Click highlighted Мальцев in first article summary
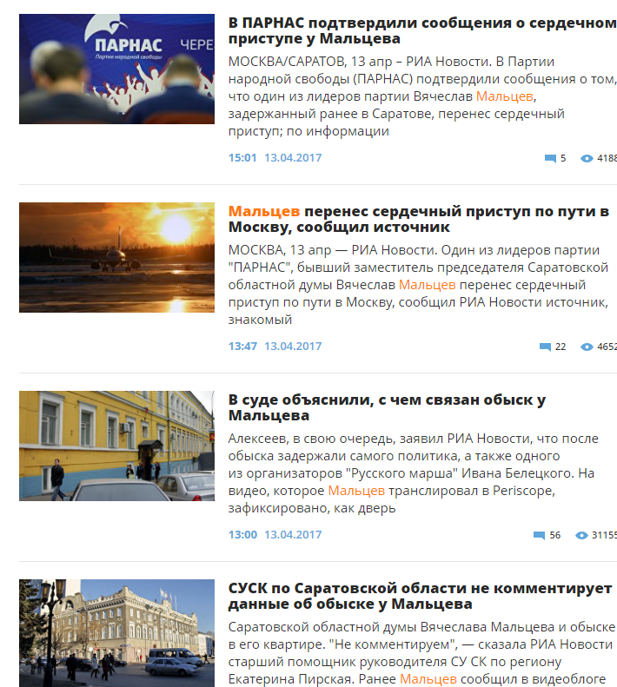Viewport: 617px width, 687px height. tap(504, 96)
